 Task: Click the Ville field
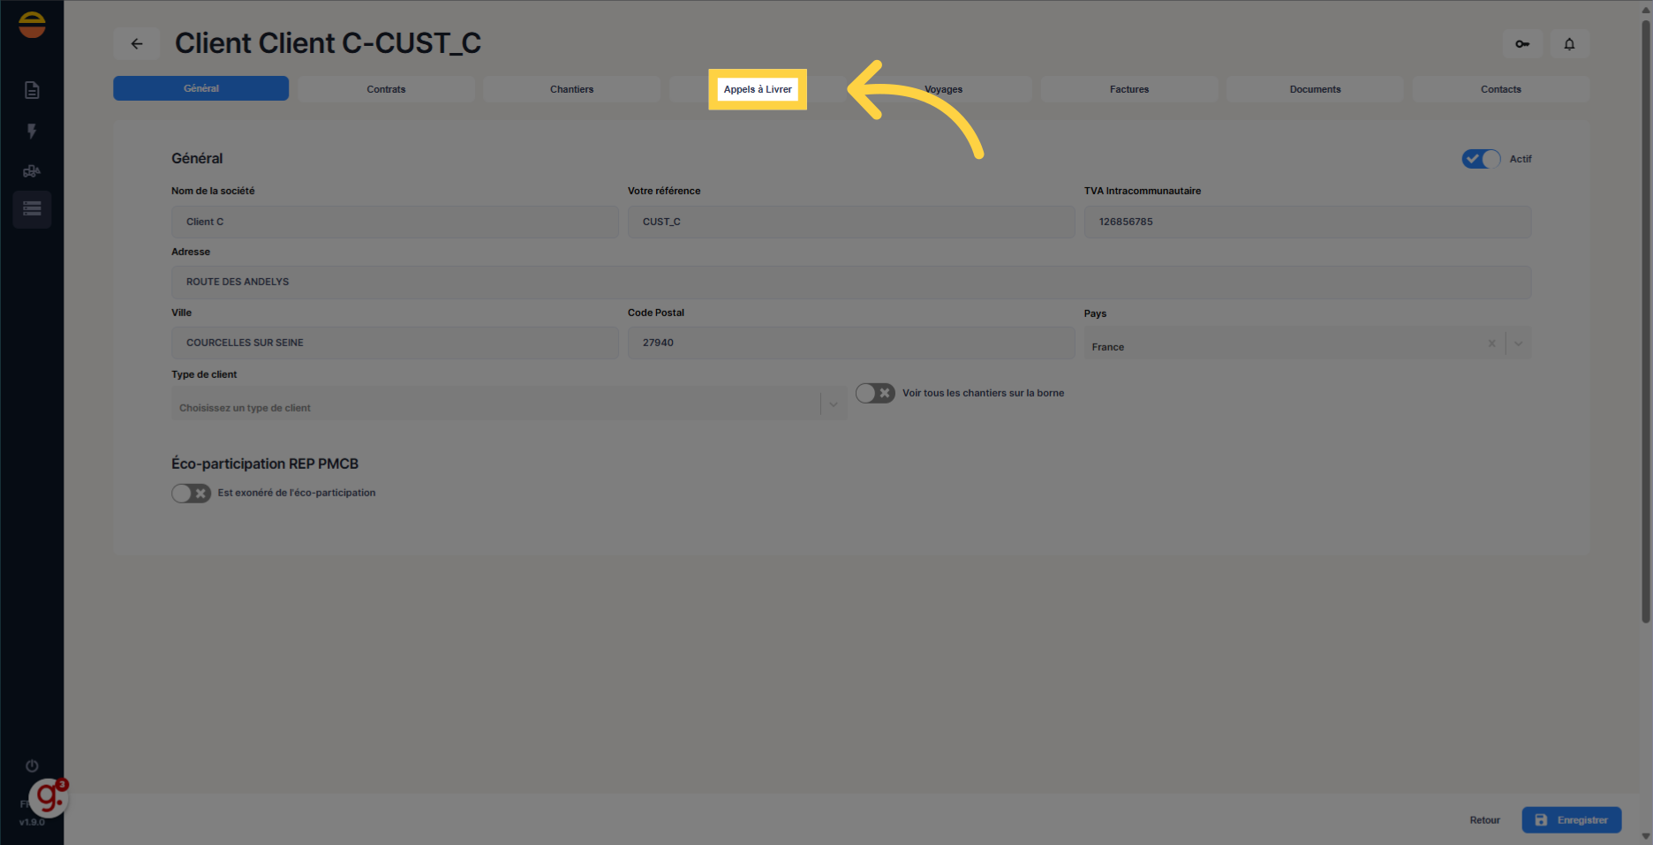click(x=395, y=343)
